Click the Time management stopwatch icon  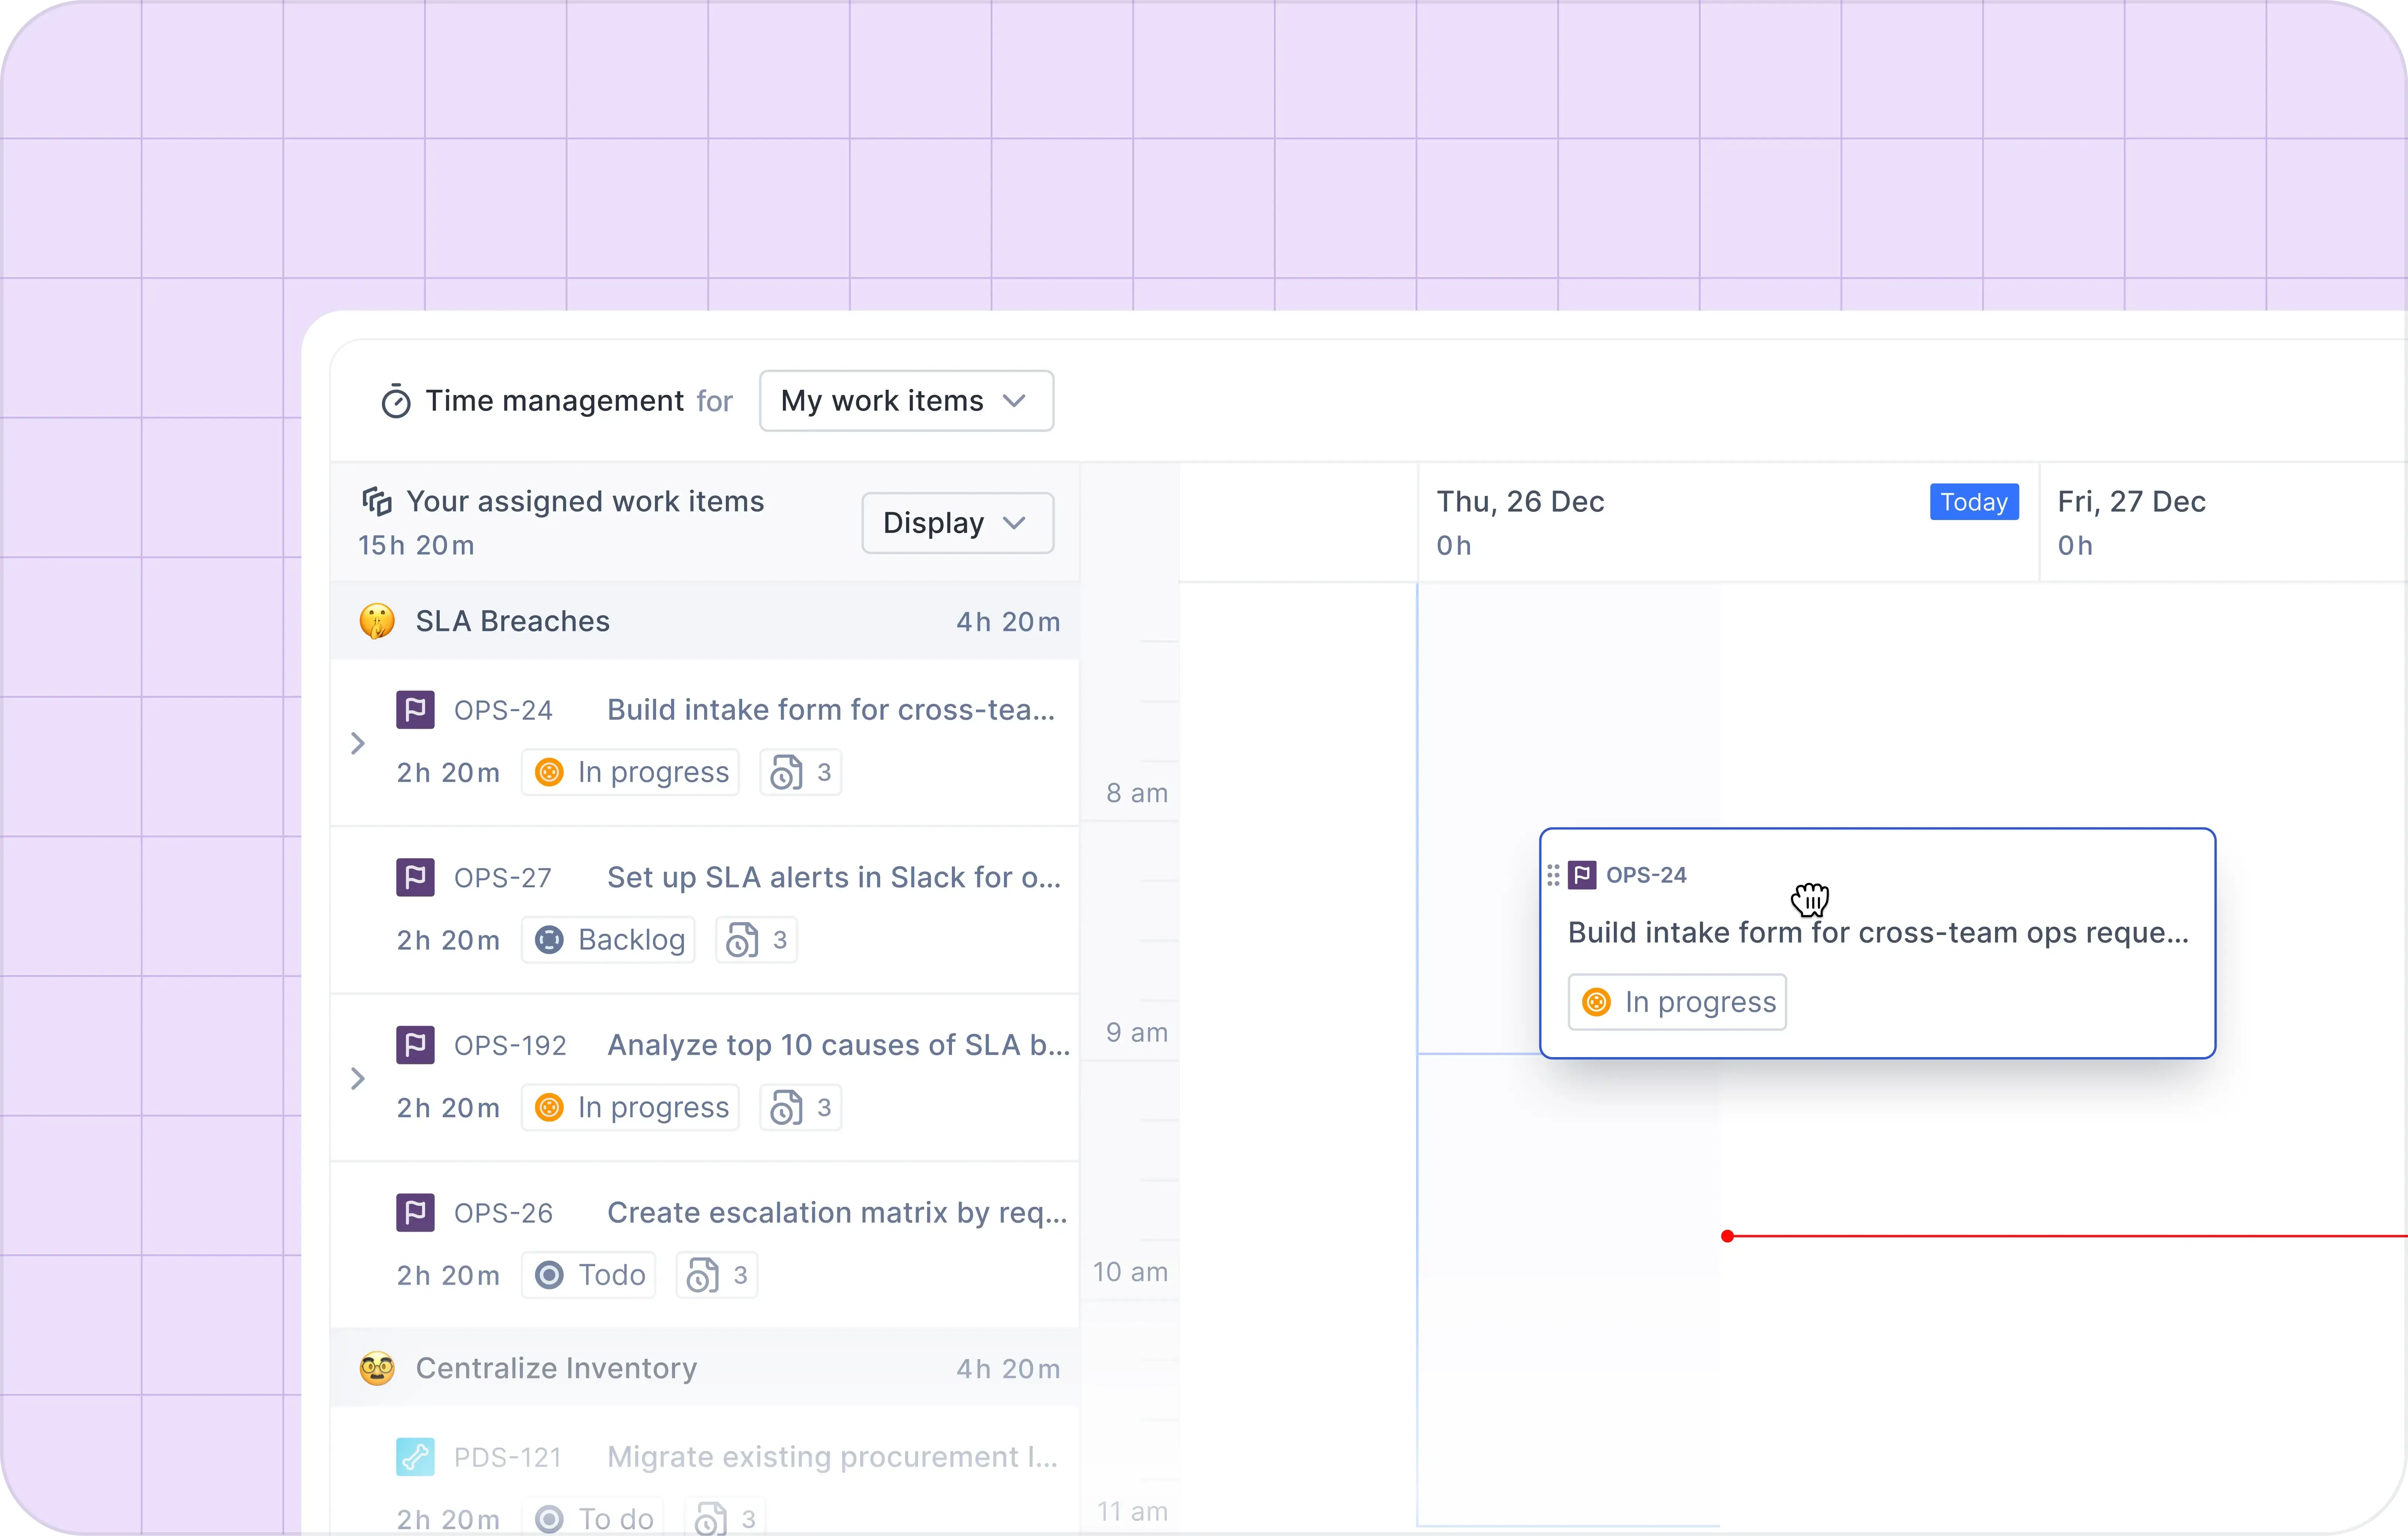(396, 402)
